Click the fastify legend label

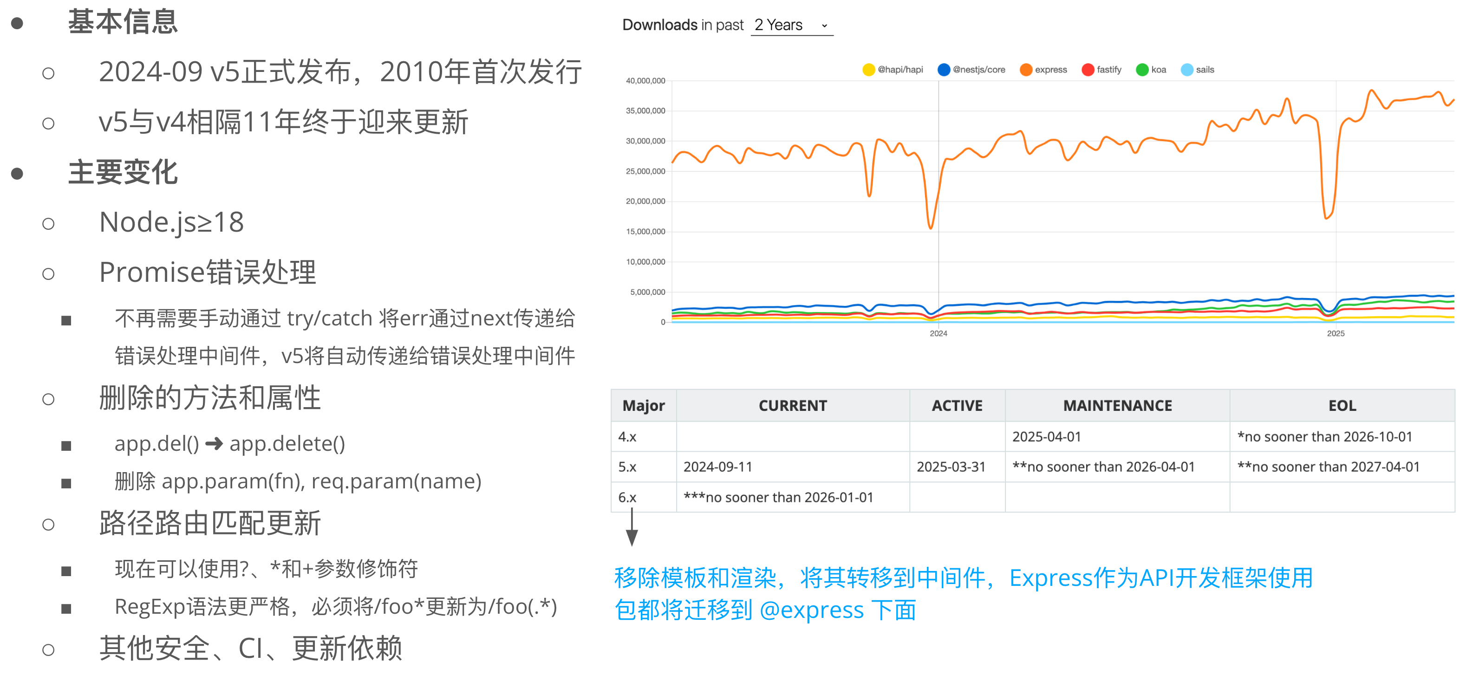pos(1109,70)
